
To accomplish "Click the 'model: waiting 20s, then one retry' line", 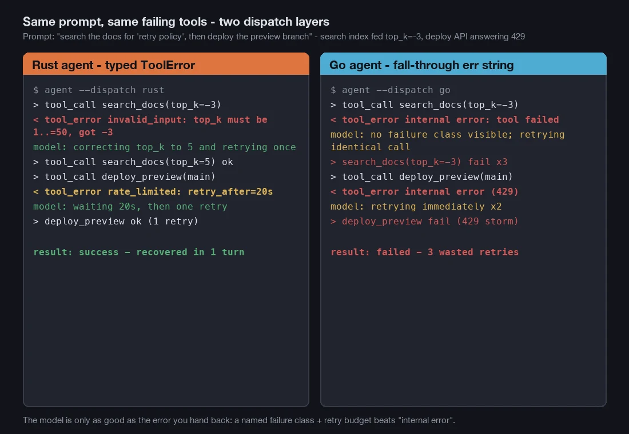I will pyautogui.click(x=130, y=206).
